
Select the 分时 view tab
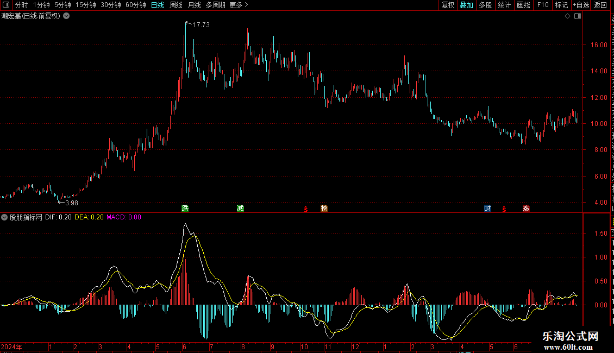pos(22,5)
